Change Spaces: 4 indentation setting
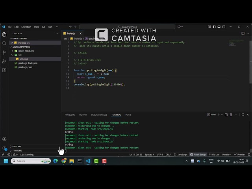 [x=150, y=154]
